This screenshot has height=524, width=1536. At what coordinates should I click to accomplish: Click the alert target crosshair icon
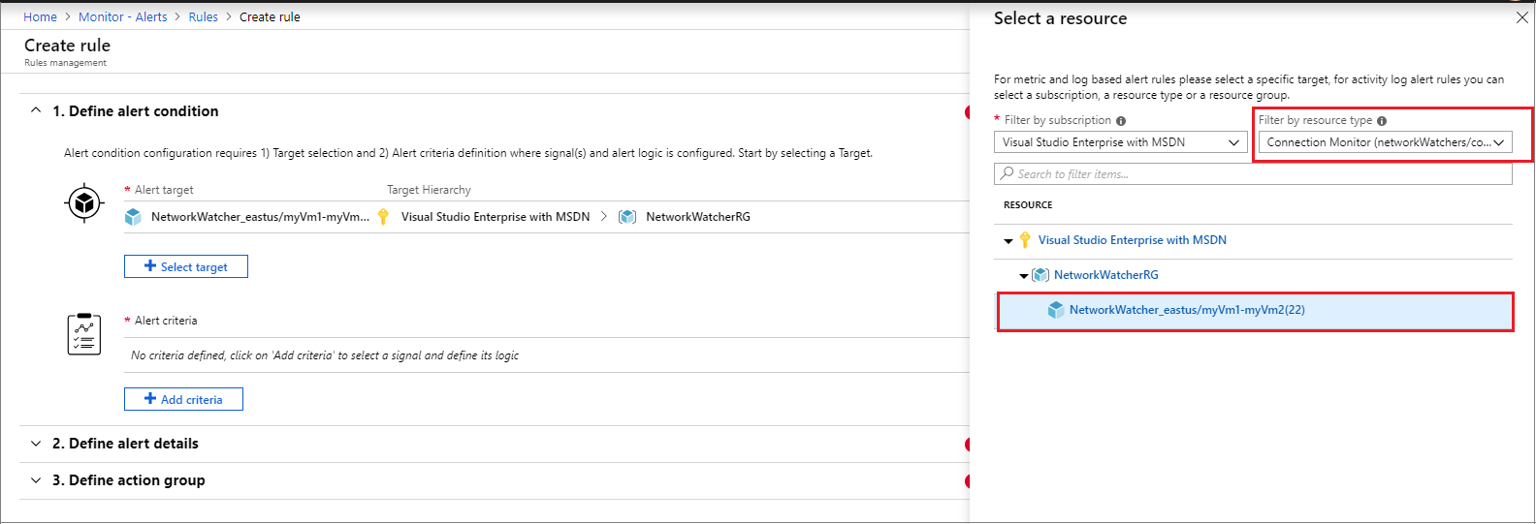[84, 203]
